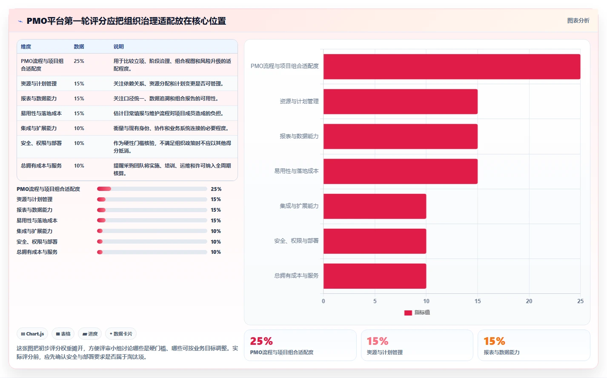Click description 估计日常填报与维护流程对项目成员造成的负担
The width and height of the screenshot is (607, 378).
(169, 114)
